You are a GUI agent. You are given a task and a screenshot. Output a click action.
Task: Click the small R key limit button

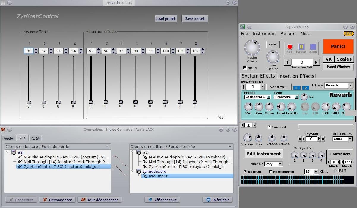pos(340,170)
